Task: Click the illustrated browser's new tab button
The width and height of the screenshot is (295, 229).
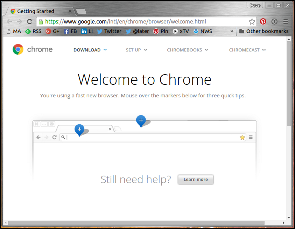Action: [118, 129]
